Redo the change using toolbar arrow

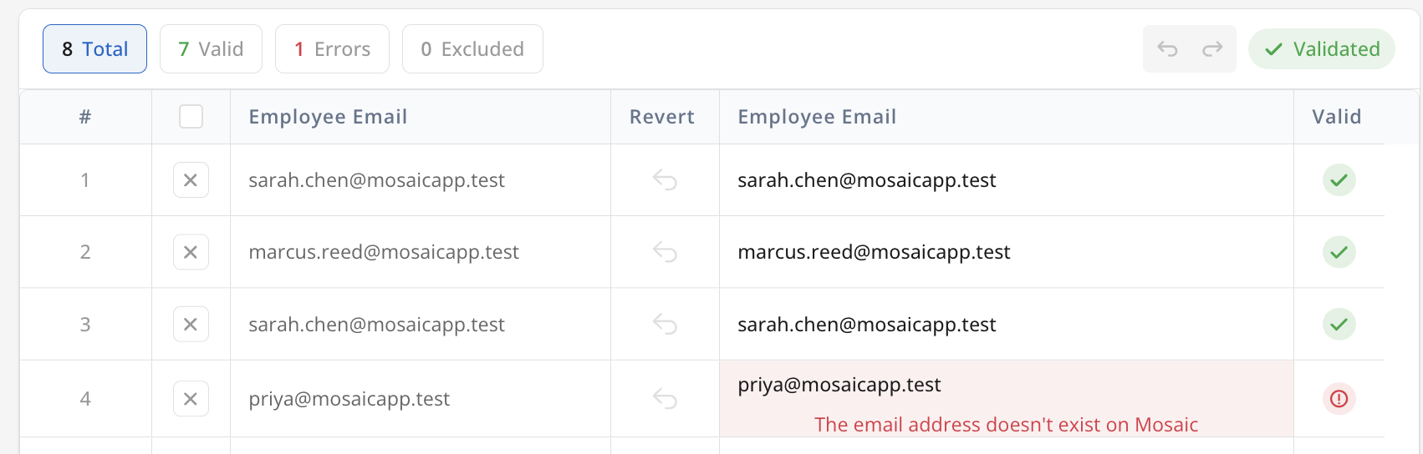tap(1212, 49)
